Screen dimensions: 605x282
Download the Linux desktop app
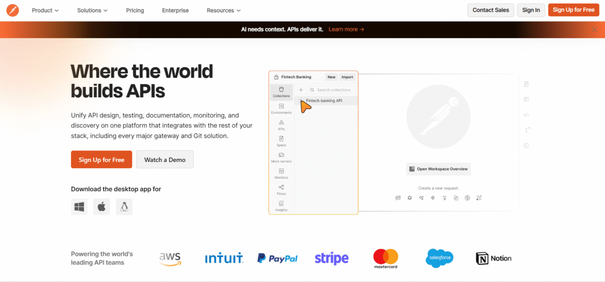click(x=124, y=207)
